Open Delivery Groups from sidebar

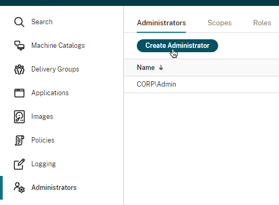[x=55, y=69]
